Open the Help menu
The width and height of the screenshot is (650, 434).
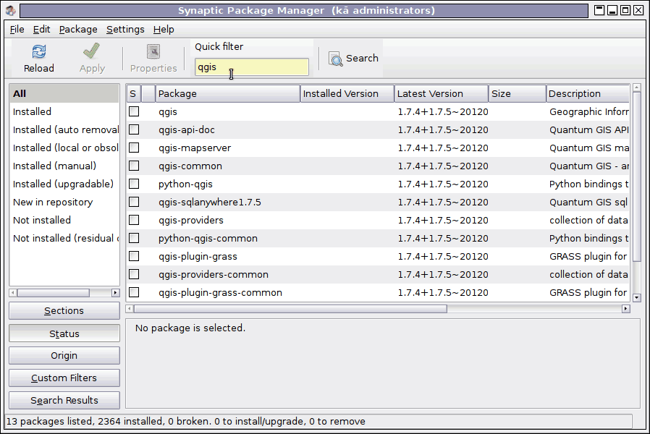click(164, 30)
